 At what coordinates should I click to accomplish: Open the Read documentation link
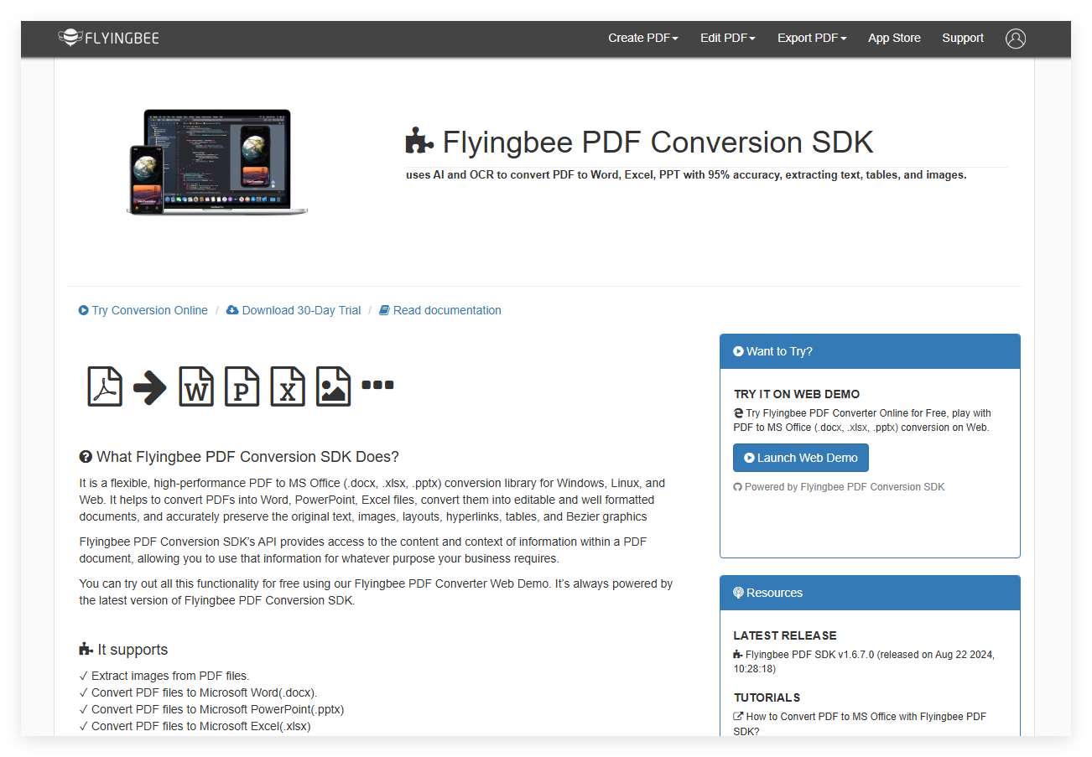pos(446,310)
